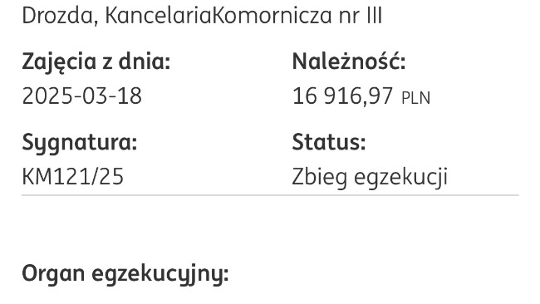
Task: Click the word egzekucyjny in the heading
Action: (x=160, y=275)
